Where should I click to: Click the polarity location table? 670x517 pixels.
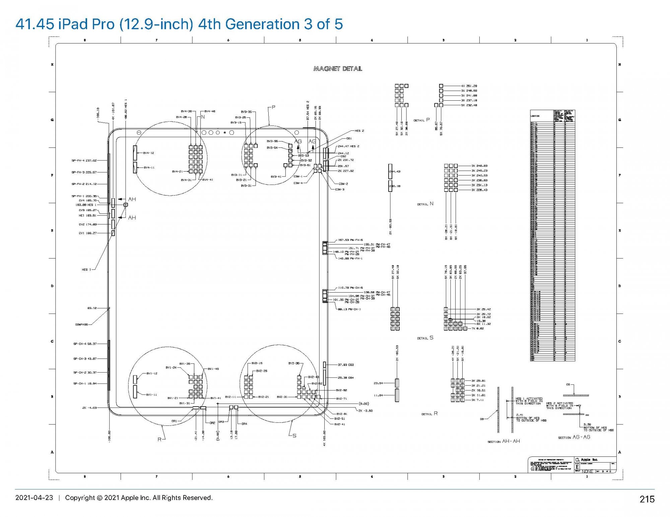552,235
